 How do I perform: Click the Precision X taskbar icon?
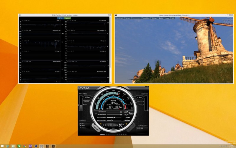click(x=42, y=146)
